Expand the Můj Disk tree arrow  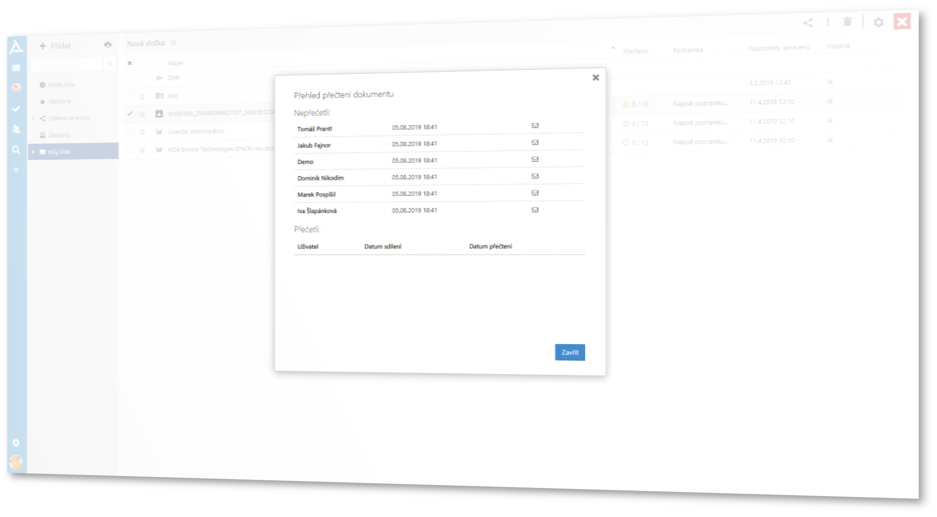[x=33, y=152]
